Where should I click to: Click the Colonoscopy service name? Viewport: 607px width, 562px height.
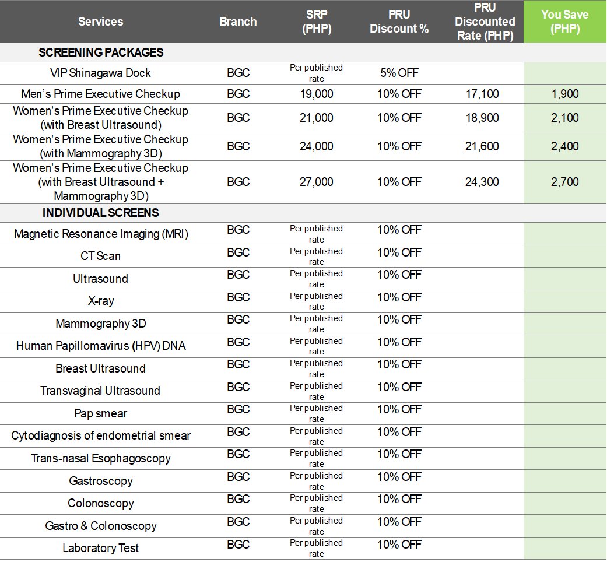click(x=101, y=503)
